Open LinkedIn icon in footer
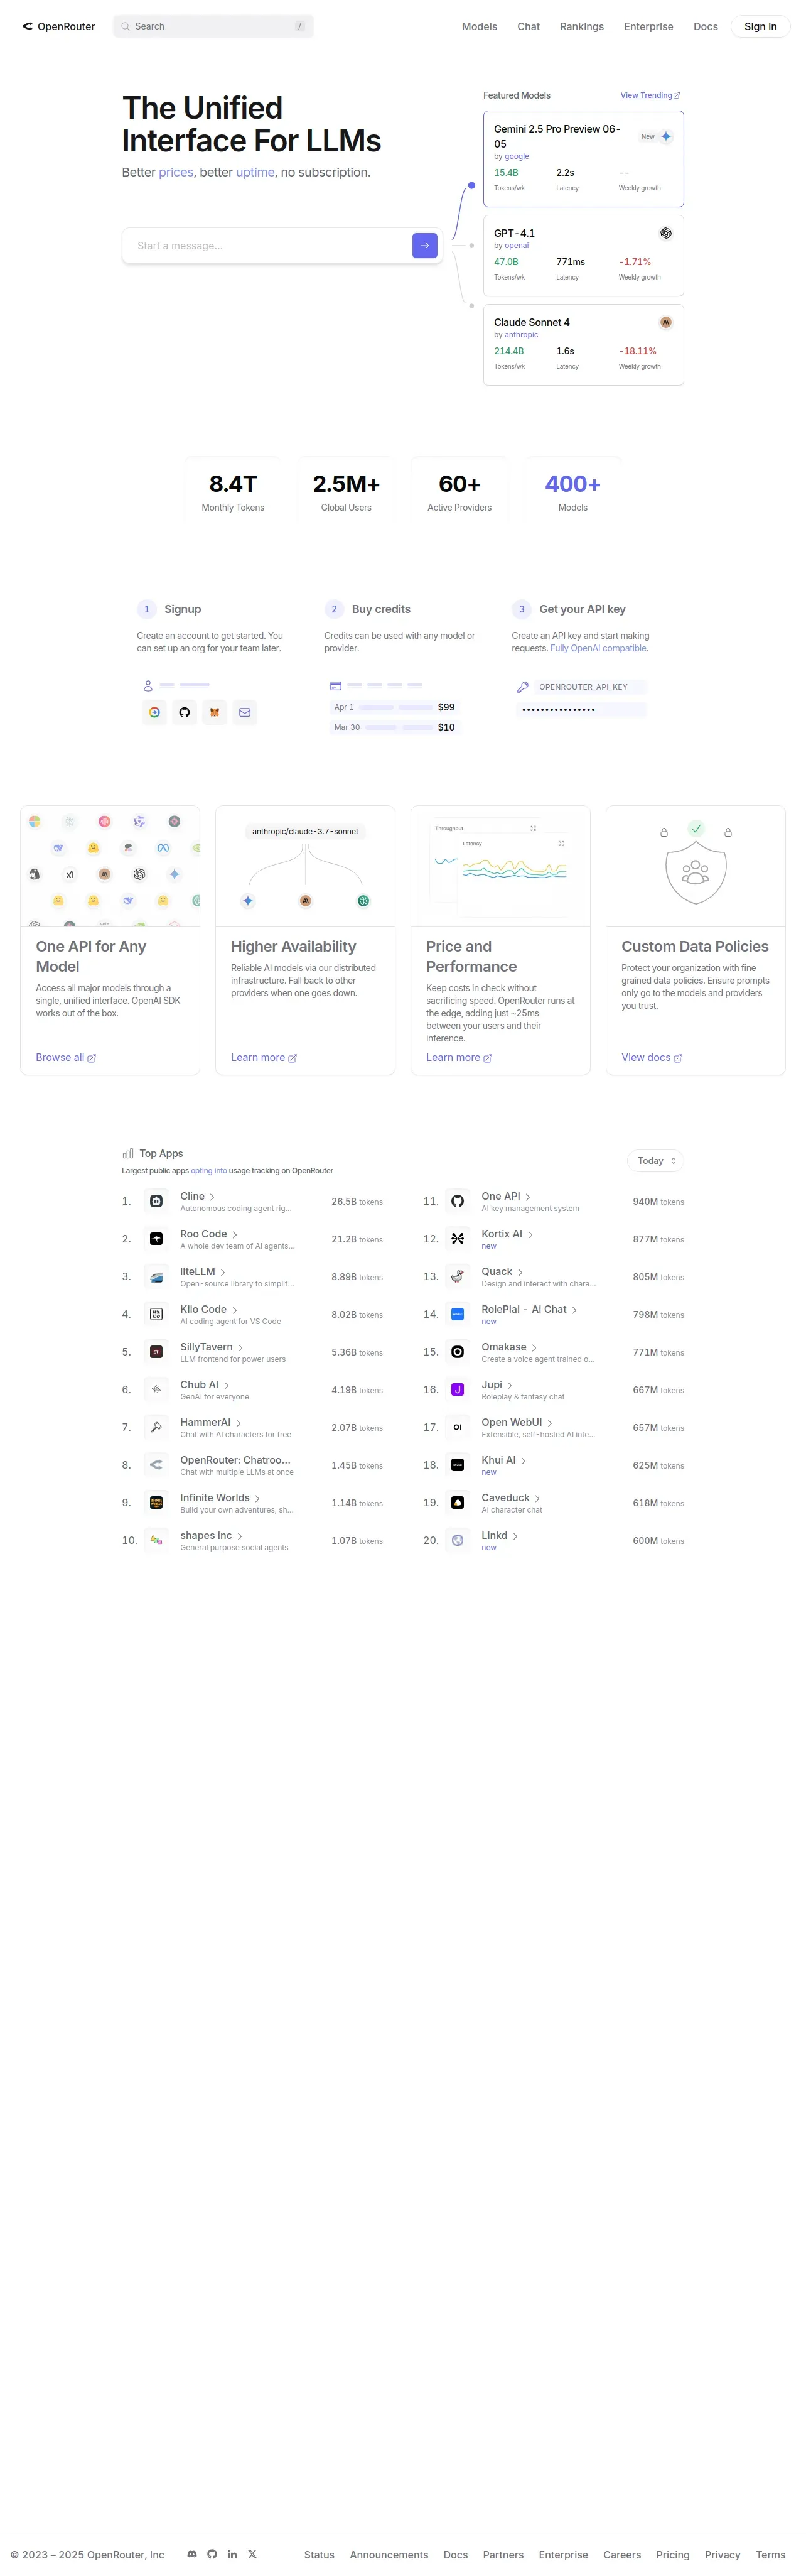806x2576 pixels. coord(232,2553)
